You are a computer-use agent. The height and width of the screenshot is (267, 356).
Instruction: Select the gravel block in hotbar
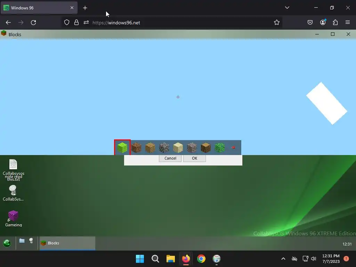coord(192,147)
